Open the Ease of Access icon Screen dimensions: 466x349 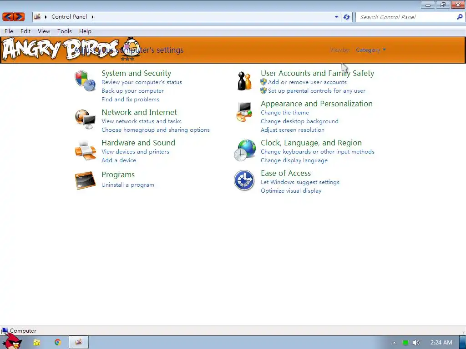click(x=244, y=180)
